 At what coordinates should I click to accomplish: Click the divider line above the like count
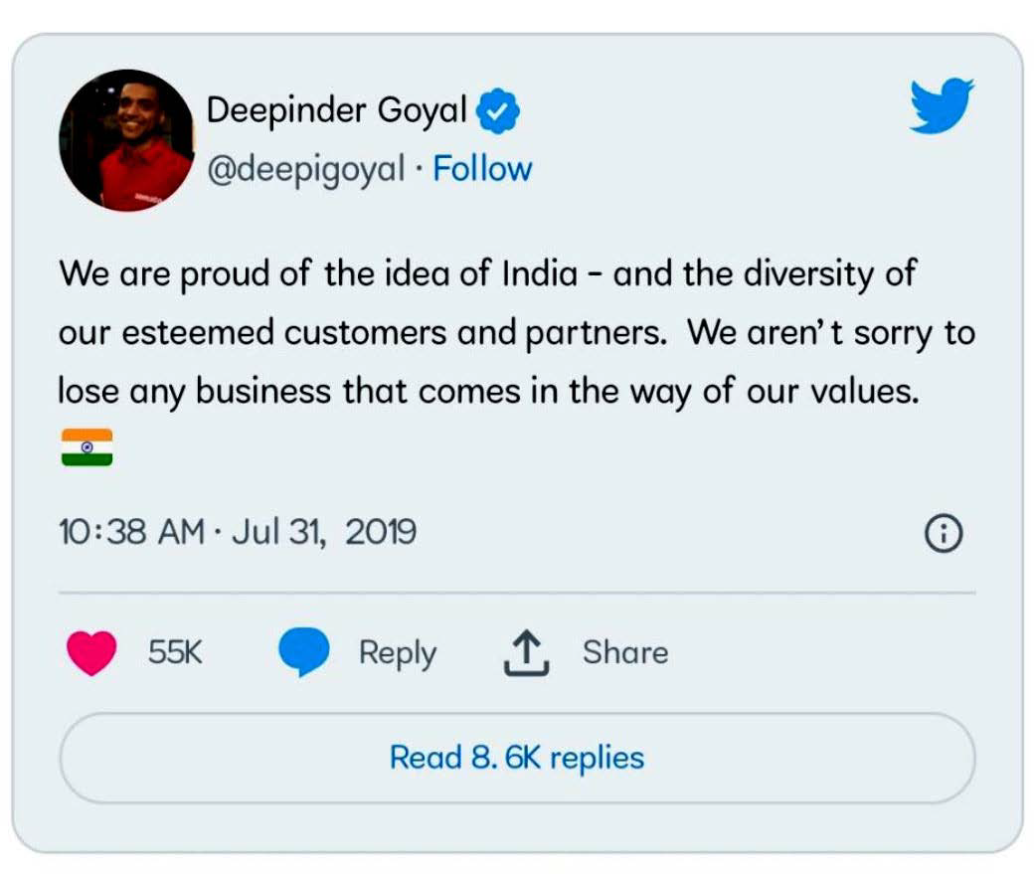point(517,593)
